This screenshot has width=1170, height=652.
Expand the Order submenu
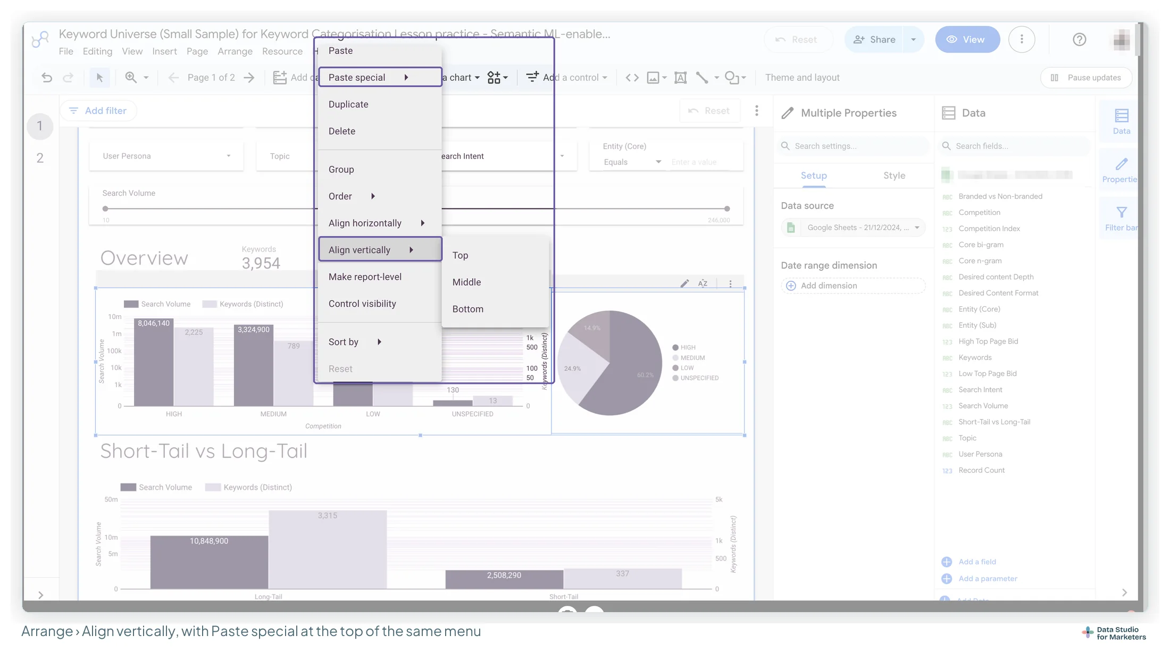tap(380, 196)
